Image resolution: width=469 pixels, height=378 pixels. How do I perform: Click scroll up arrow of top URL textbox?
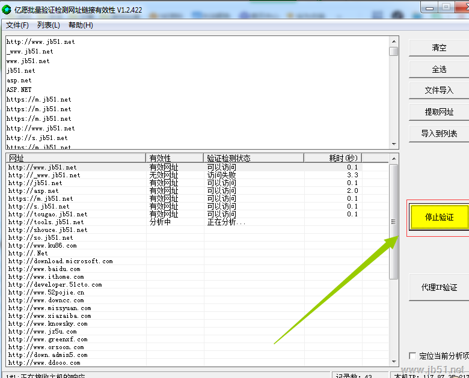click(394, 41)
